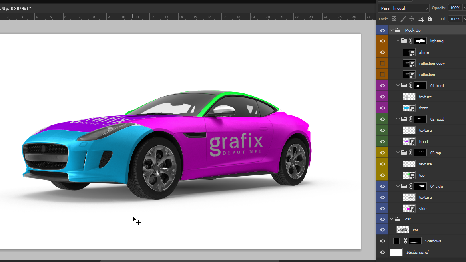
Task: Click the prevent artboard auto-nesting lock icon
Action: (x=420, y=19)
